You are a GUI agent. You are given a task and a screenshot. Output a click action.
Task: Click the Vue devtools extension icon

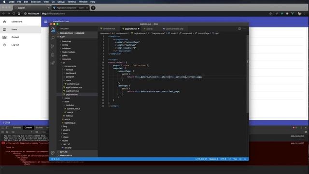click(293, 14)
